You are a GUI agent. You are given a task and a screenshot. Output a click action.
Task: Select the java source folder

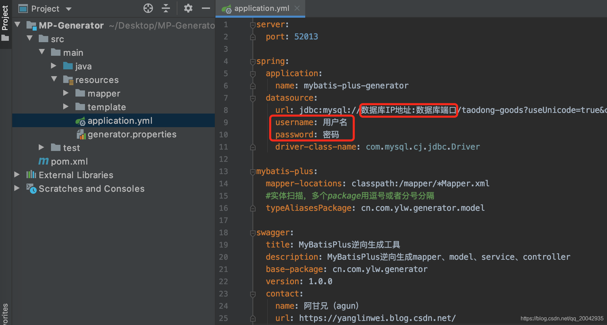tap(83, 66)
